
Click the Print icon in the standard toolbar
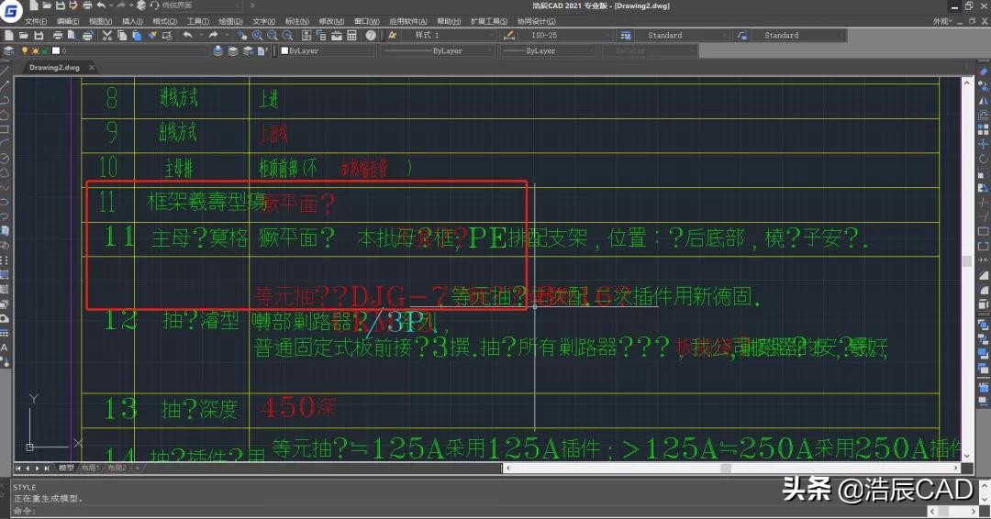[x=58, y=36]
